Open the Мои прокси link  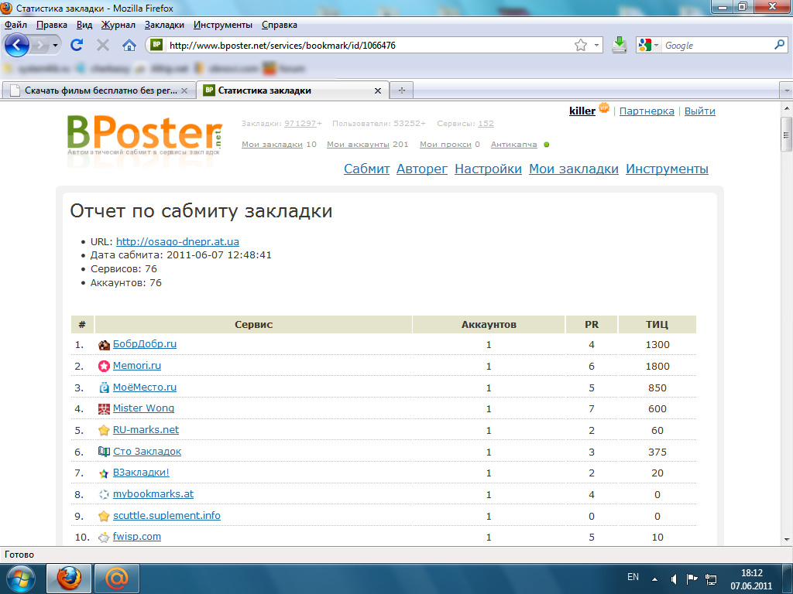[x=446, y=145]
